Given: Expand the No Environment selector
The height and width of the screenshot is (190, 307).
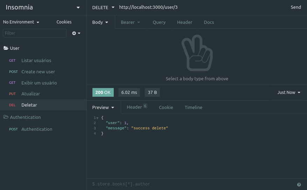Looking at the screenshot, I should click(x=21, y=22).
